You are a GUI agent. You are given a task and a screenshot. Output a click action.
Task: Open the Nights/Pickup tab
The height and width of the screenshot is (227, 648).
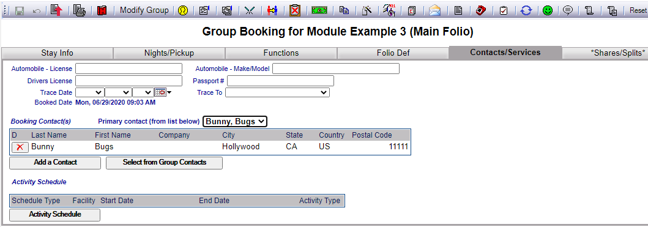[169, 53]
